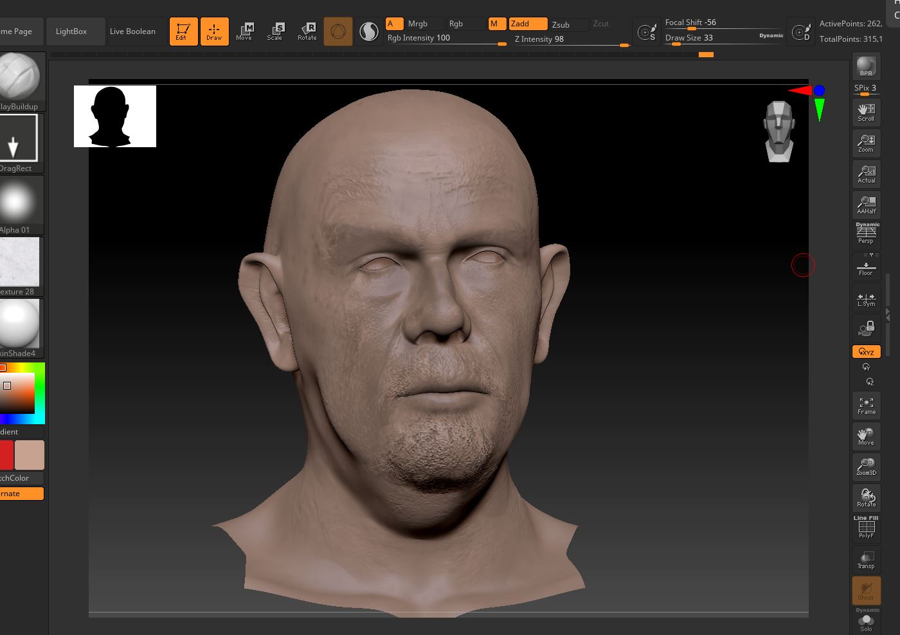Viewport: 900px width, 635px height.
Task: Set canvas to AAHalf size
Action: (866, 204)
